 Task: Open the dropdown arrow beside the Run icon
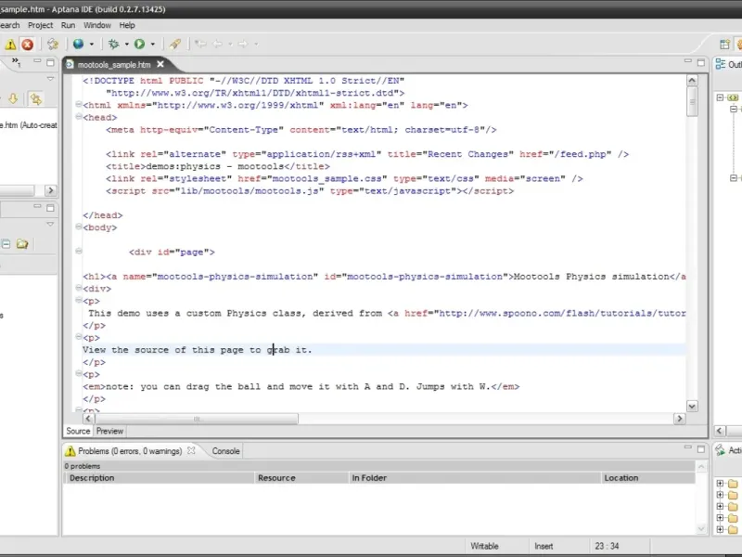click(153, 45)
